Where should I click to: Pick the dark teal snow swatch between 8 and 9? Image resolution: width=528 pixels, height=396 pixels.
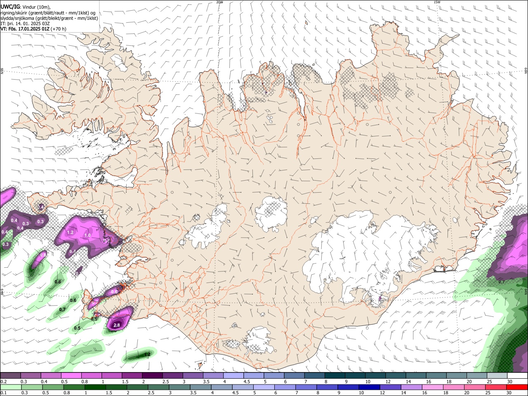tap(335, 376)
